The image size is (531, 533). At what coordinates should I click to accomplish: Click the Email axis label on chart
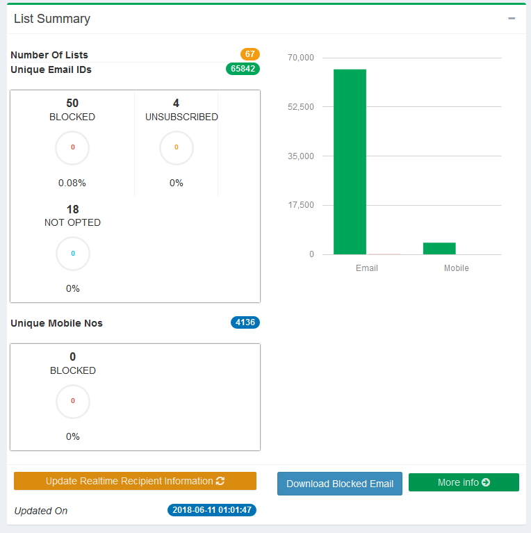366,268
